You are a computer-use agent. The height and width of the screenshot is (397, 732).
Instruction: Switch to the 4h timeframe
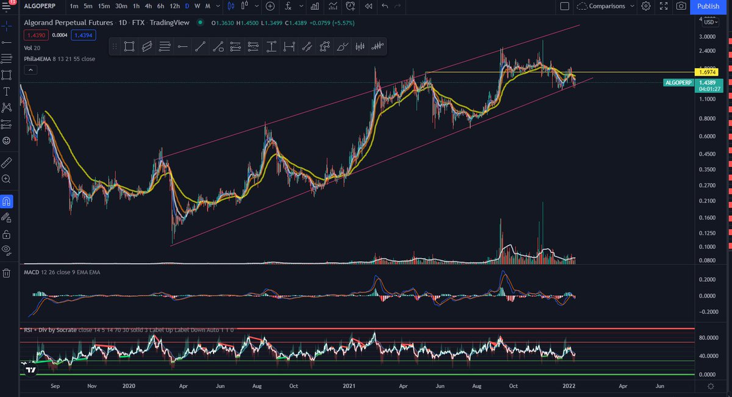tap(149, 6)
